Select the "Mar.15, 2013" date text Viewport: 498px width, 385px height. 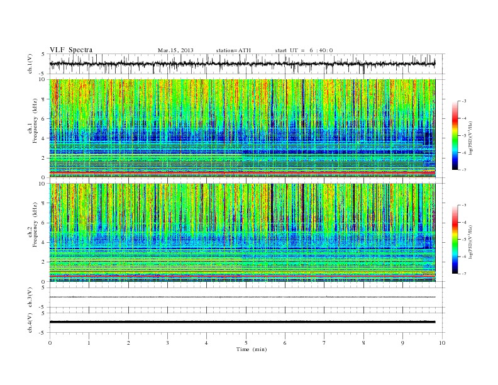(x=175, y=50)
